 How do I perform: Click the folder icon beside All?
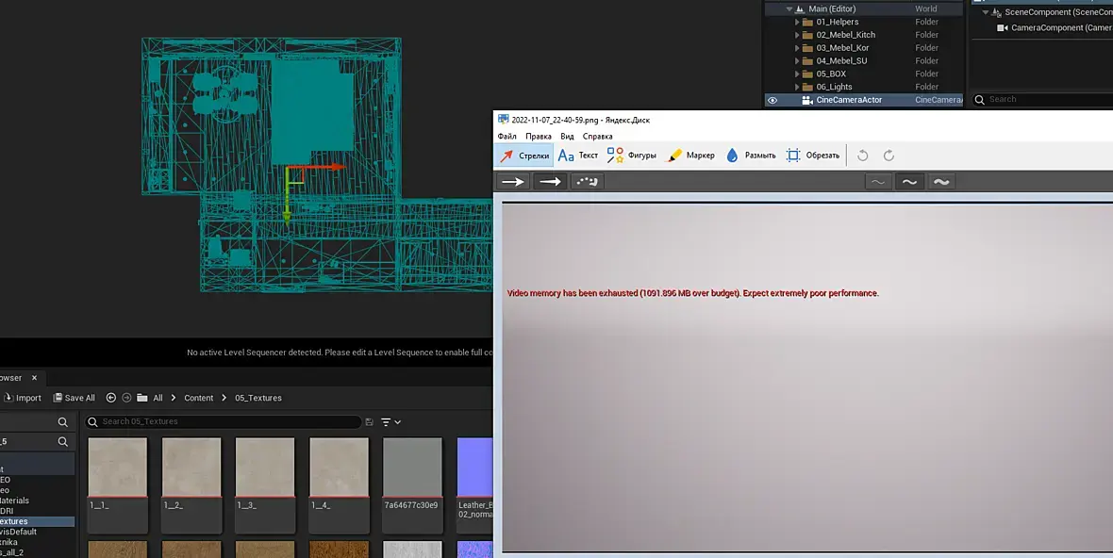[x=142, y=398]
